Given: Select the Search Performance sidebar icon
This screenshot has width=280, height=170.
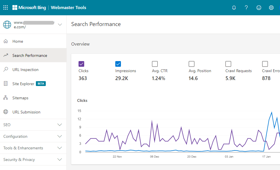Looking at the screenshot, I should point(5,55).
